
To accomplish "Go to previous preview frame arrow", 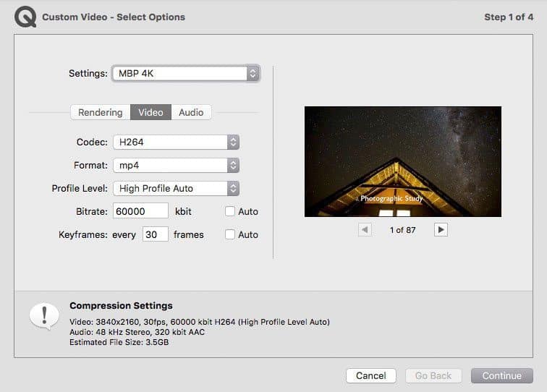I will (x=365, y=229).
